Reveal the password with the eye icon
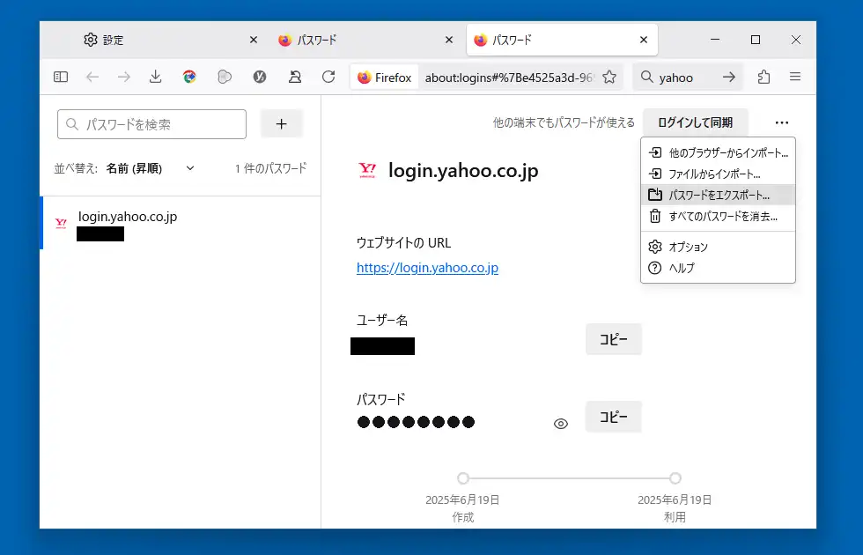The image size is (863, 555). pyautogui.click(x=561, y=424)
